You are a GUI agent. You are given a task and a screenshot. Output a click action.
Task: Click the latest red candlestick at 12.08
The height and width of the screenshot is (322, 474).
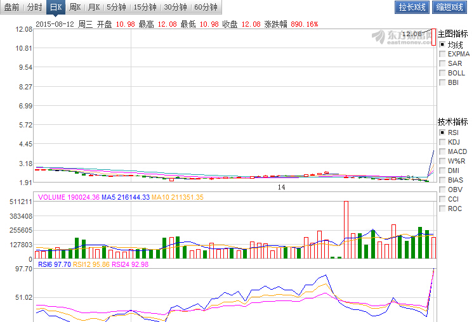434,37
